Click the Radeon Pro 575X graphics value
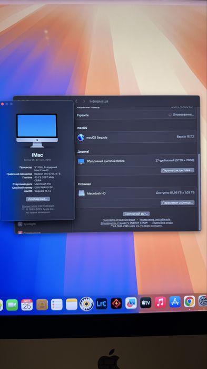207x369 pixels. click(x=47, y=174)
